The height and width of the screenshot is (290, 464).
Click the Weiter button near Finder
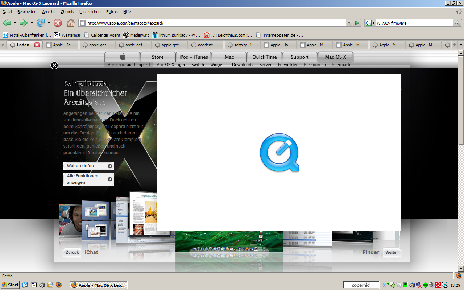392,252
